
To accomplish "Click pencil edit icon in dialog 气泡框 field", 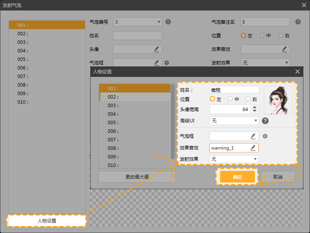I will (253, 136).
